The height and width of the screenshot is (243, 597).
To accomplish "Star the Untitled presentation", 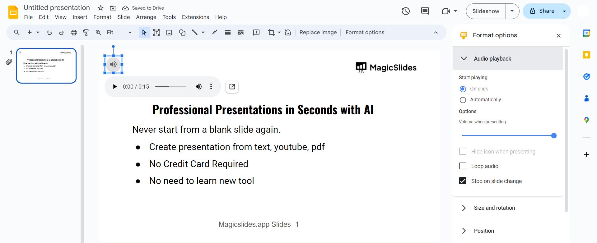I will tap(100, 8).
